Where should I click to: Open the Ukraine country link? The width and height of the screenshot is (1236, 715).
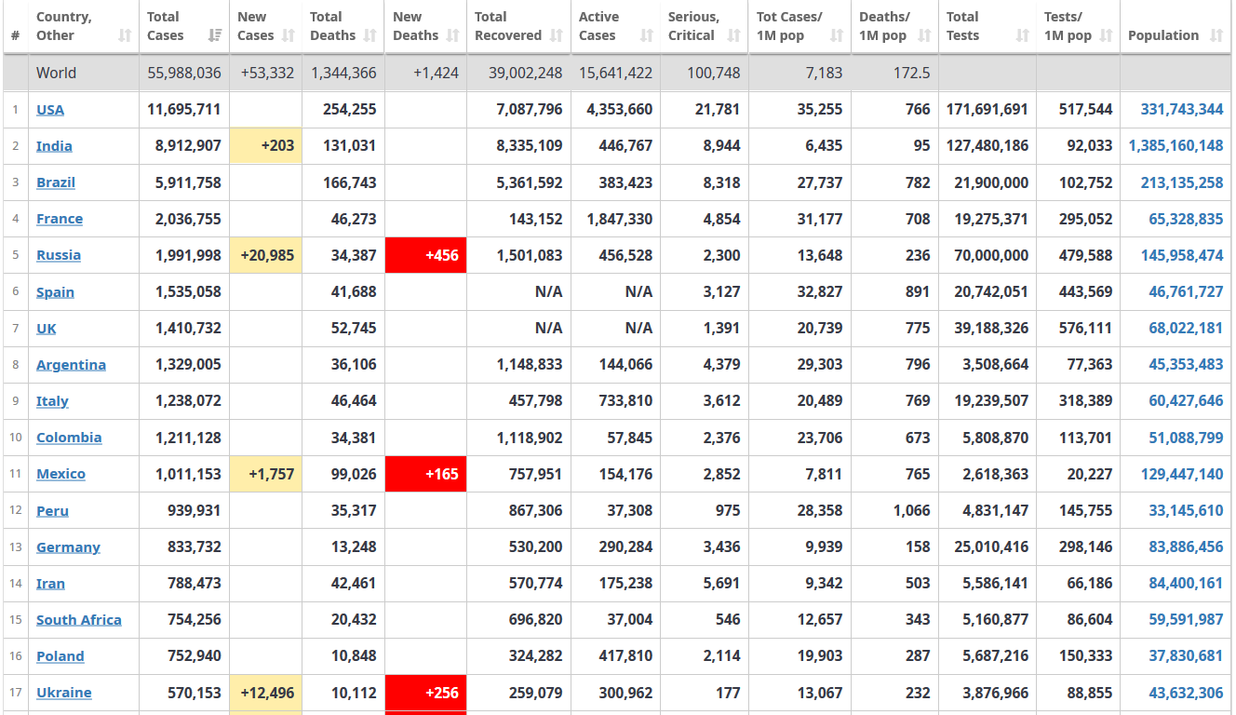point(64,693)
